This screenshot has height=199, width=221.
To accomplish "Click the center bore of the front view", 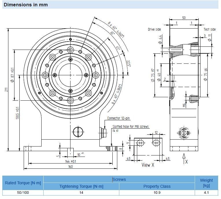I will click(70, 75).
